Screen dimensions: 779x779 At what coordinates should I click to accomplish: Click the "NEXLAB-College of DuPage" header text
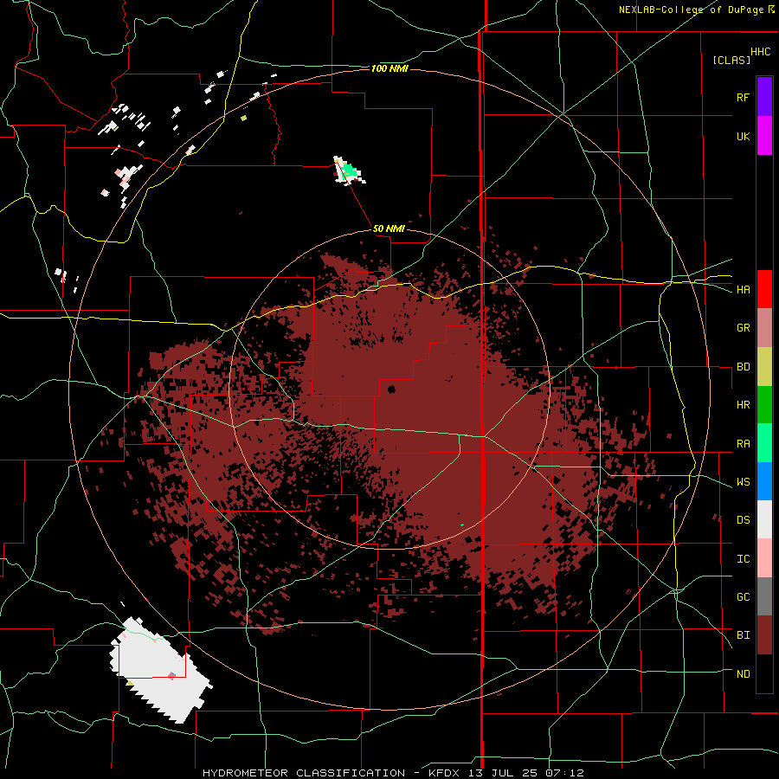click(691, 10)
